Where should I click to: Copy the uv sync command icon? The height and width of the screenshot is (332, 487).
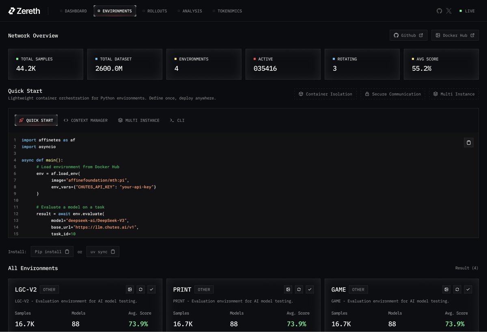pos(113,252)
